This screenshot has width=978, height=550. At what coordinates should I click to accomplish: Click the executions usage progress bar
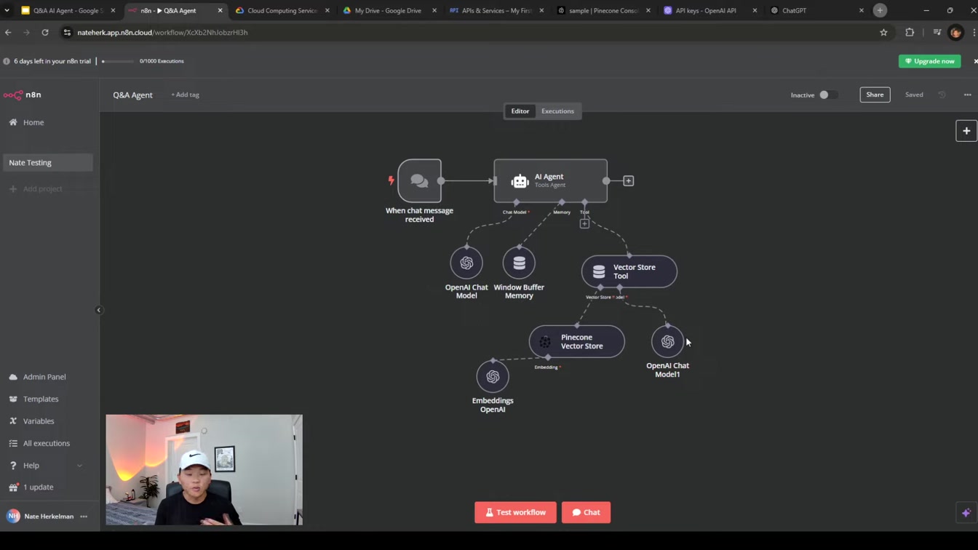tap(118, 61)
